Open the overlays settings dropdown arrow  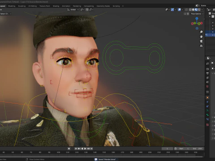tap(182, 9)
